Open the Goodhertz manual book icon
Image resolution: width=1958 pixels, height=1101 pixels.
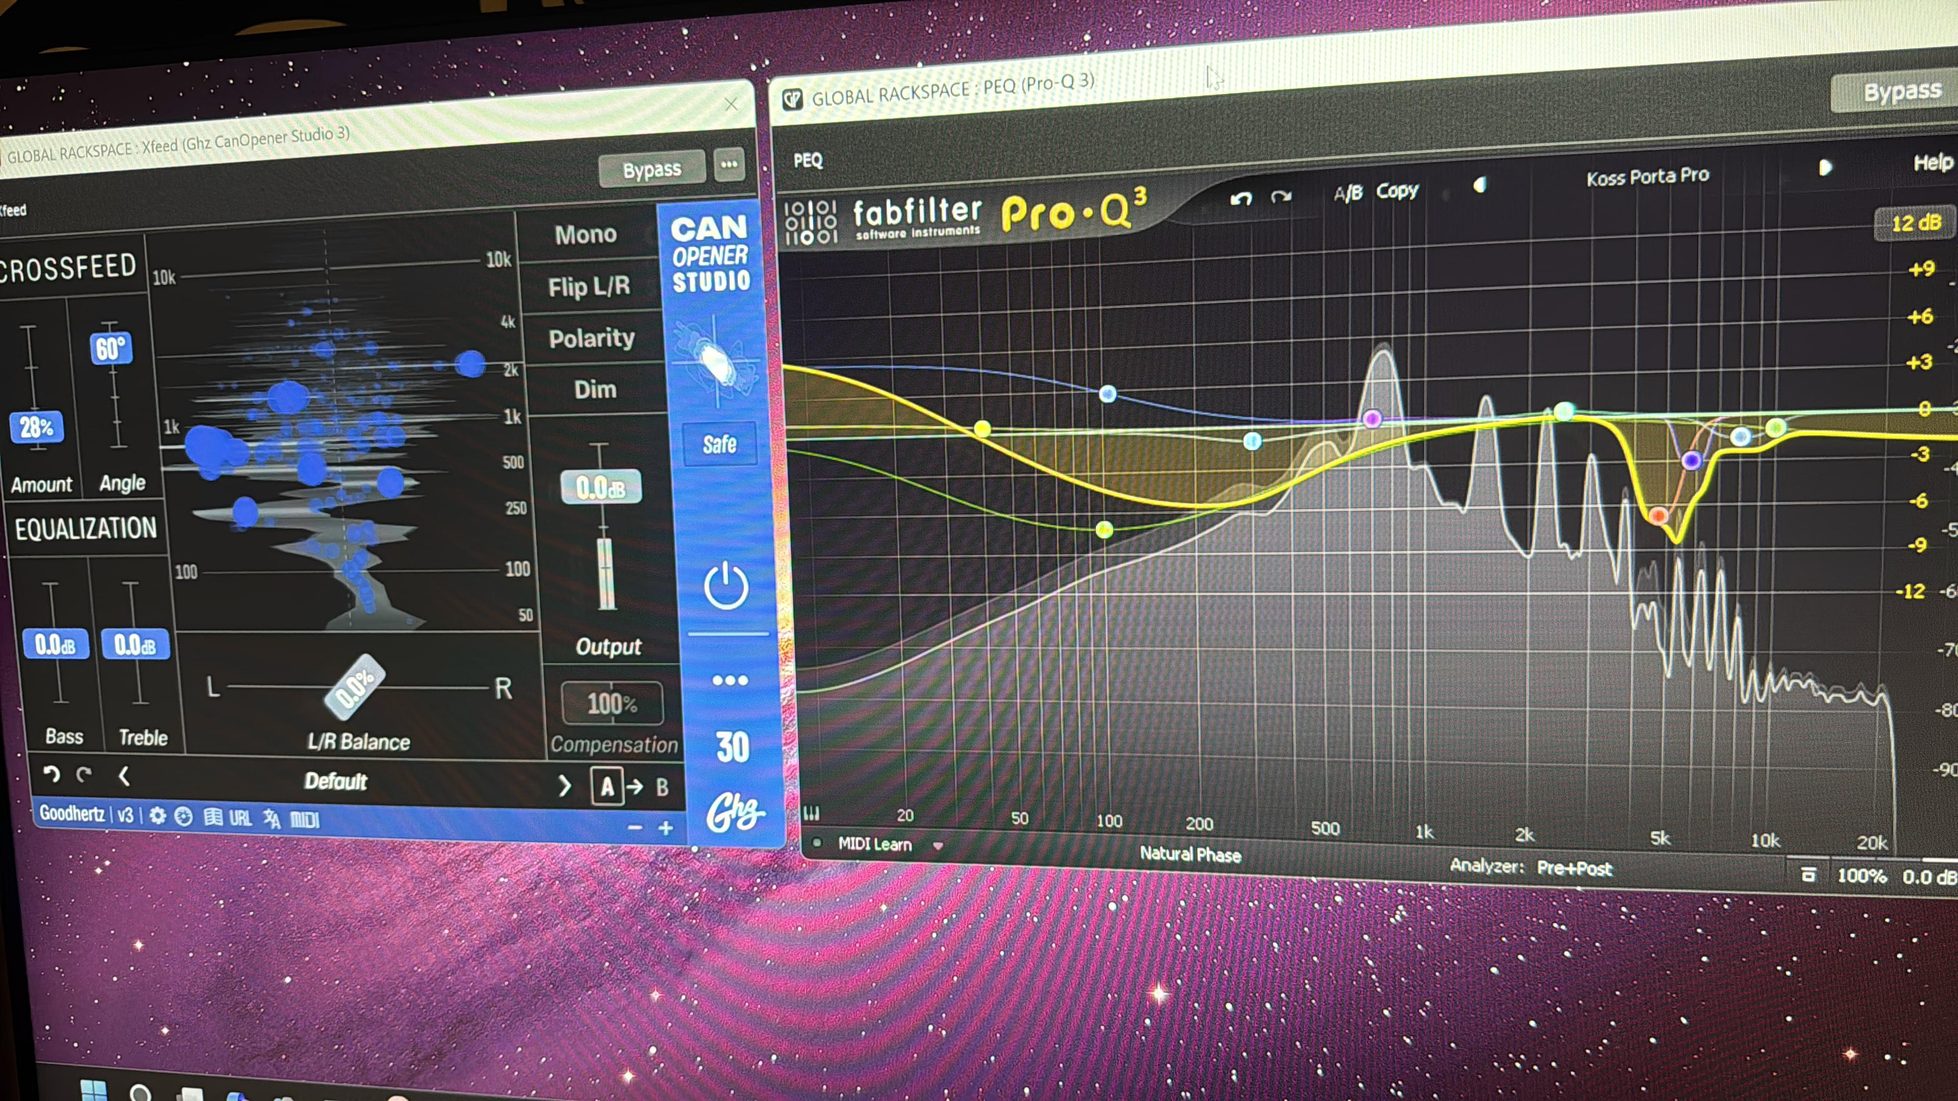(x=213, y=818)
